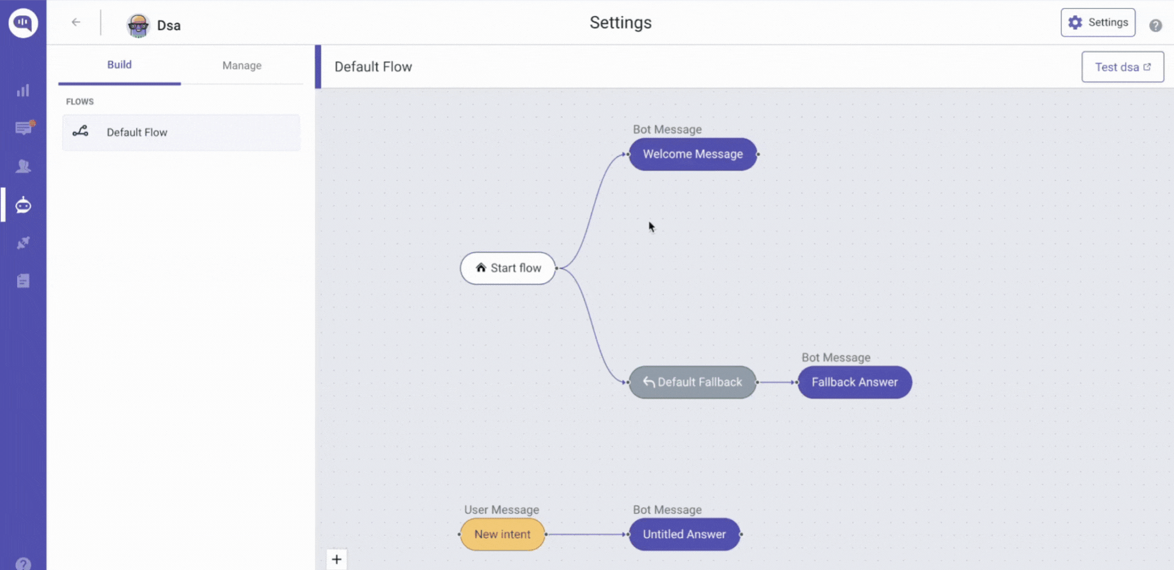Click Bot Message label above Welcome Message

[x=667, y=129]
